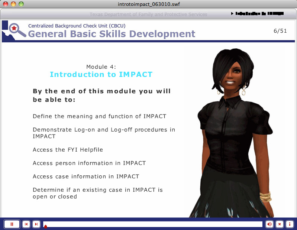Click 'Define the meaning and function' objective

(x=100, y=116)
